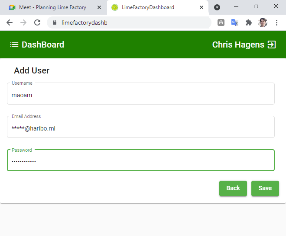Click the site lock icon in address bar
The width and height of the screenshot is (286, 236).
point(55,22)
